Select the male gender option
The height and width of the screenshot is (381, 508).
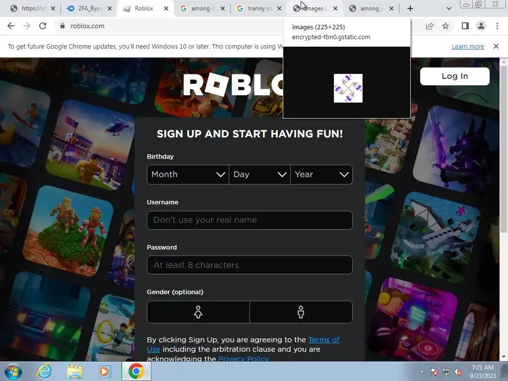pos(301,312)
